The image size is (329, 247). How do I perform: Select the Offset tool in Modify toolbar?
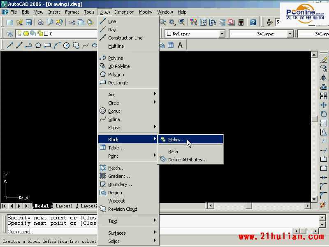tap(324, 87)
